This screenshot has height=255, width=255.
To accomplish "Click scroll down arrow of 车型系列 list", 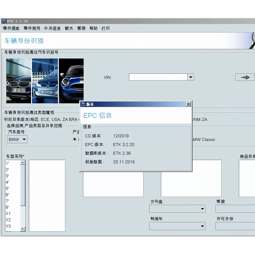I will 23,229.
